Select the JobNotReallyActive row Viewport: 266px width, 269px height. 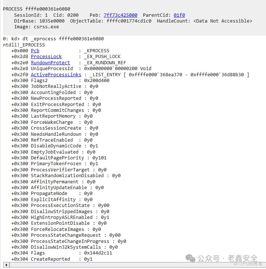coord(55,86)
